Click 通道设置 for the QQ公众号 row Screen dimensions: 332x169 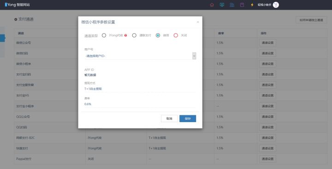[267, 117]
